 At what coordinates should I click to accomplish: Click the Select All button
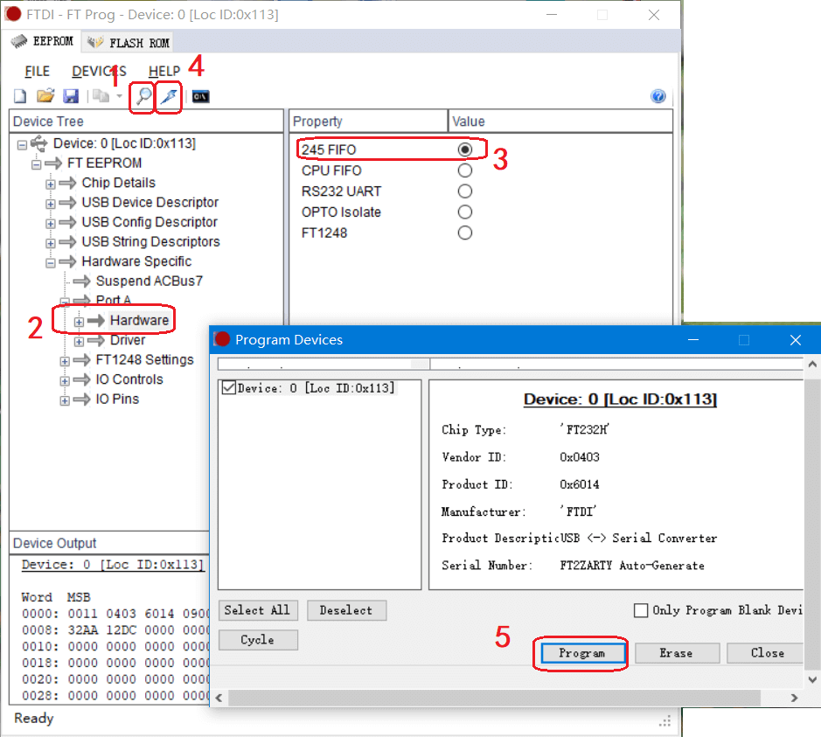pos(258,610)
